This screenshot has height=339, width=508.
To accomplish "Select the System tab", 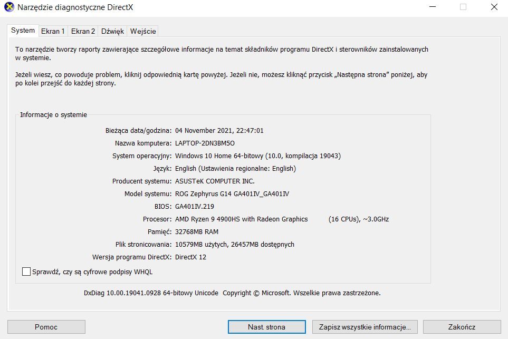I will click(22, 31).
